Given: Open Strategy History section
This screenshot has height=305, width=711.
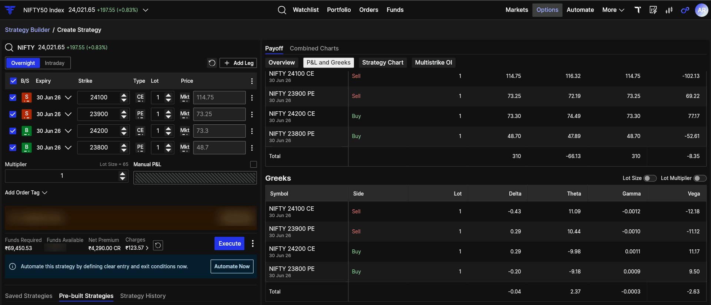Looking at the screenshot, I should coord(143,296).
